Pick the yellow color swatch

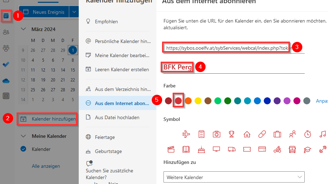click(198, 101)
